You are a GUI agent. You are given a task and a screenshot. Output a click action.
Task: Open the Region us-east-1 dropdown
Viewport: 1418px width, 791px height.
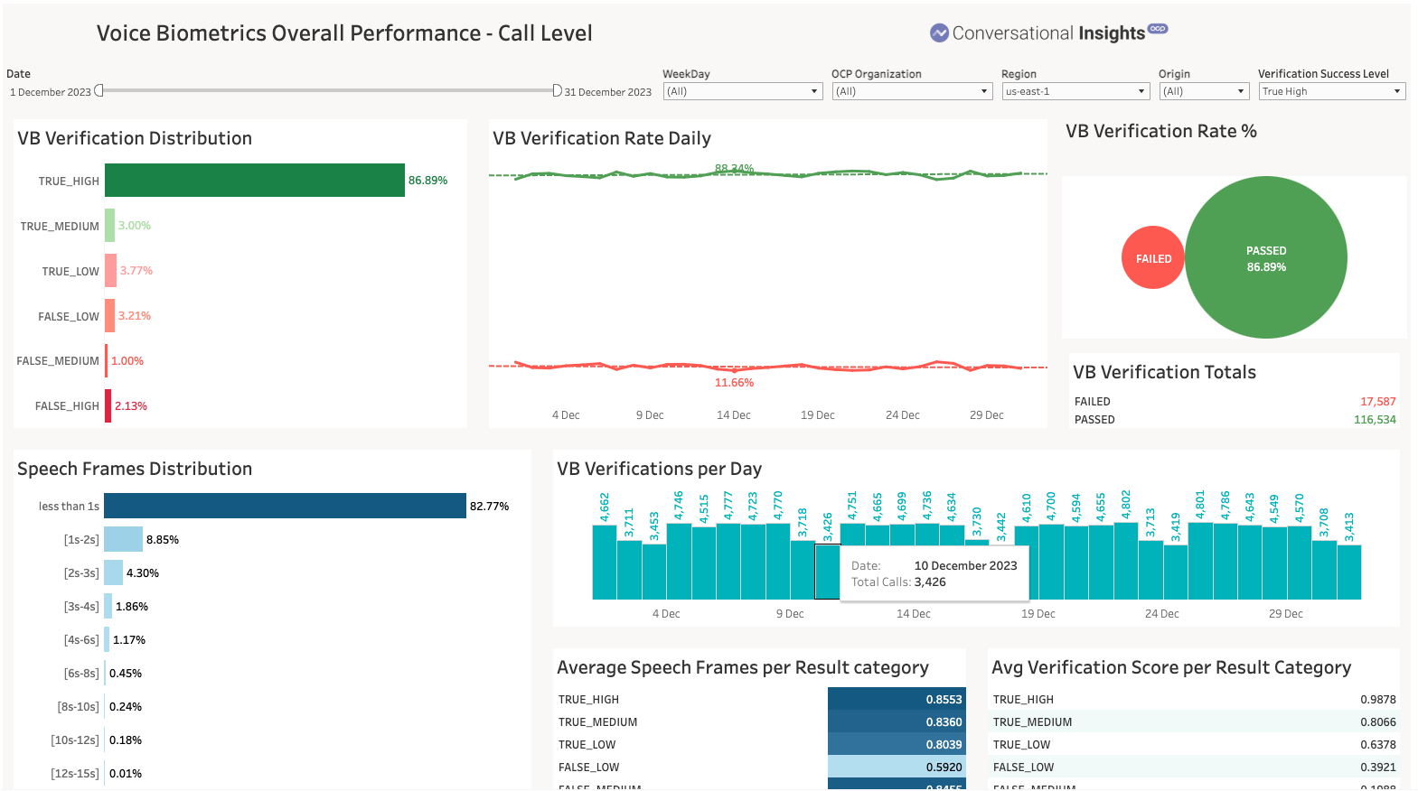click(x=1075, y=91)
